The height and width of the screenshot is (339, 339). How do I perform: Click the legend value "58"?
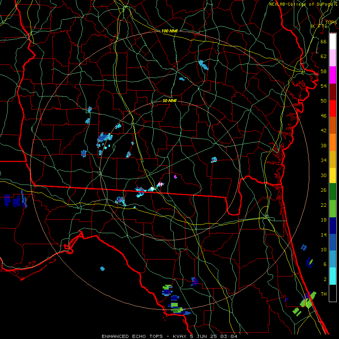click(x=324, y=71)
